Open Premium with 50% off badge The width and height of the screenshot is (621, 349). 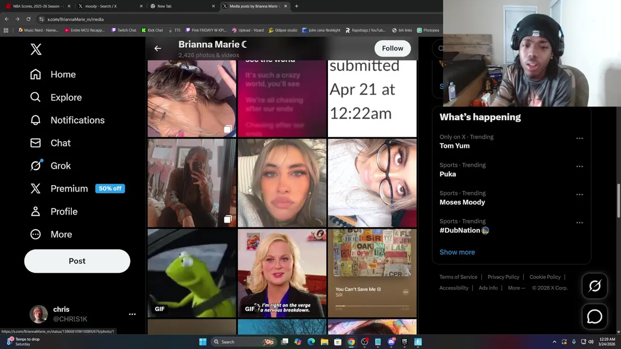coord(78,189)
